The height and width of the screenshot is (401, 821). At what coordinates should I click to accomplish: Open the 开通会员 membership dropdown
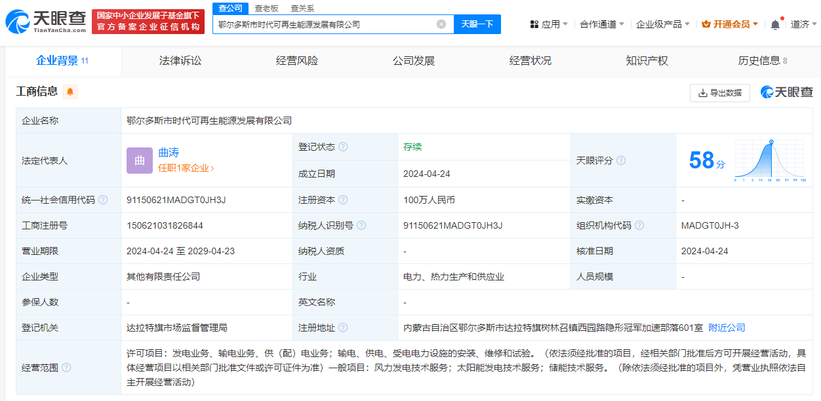tap(730, 24)
